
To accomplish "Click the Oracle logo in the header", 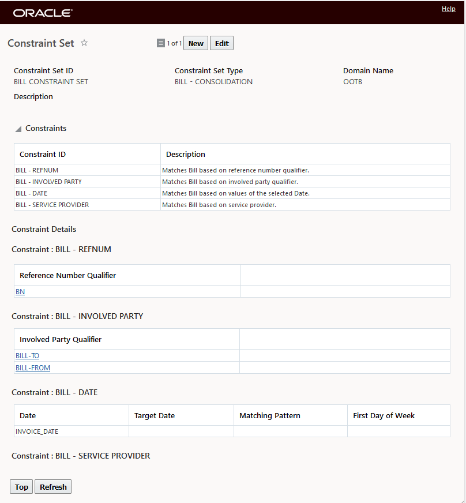I will (43, 13).
